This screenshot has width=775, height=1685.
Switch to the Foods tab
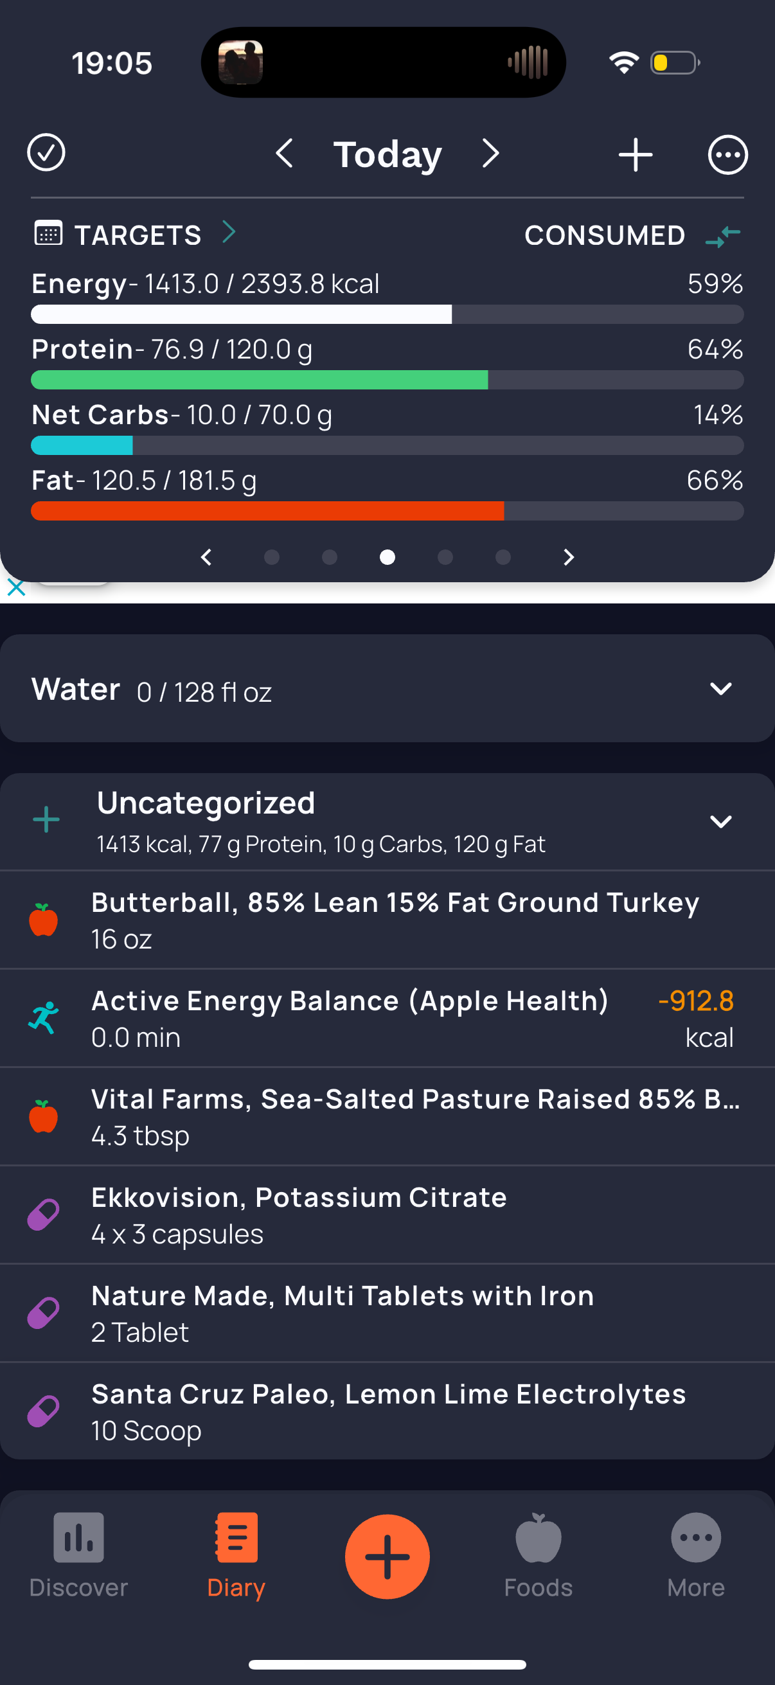[x=539, y=1555]
